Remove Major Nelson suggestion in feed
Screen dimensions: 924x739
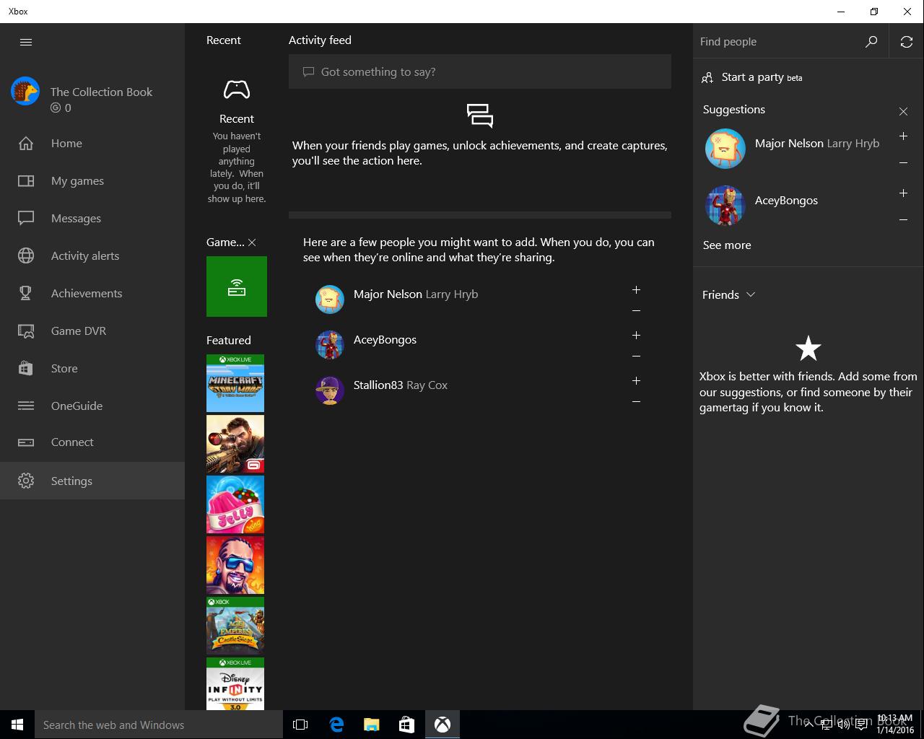pos(636,311)
